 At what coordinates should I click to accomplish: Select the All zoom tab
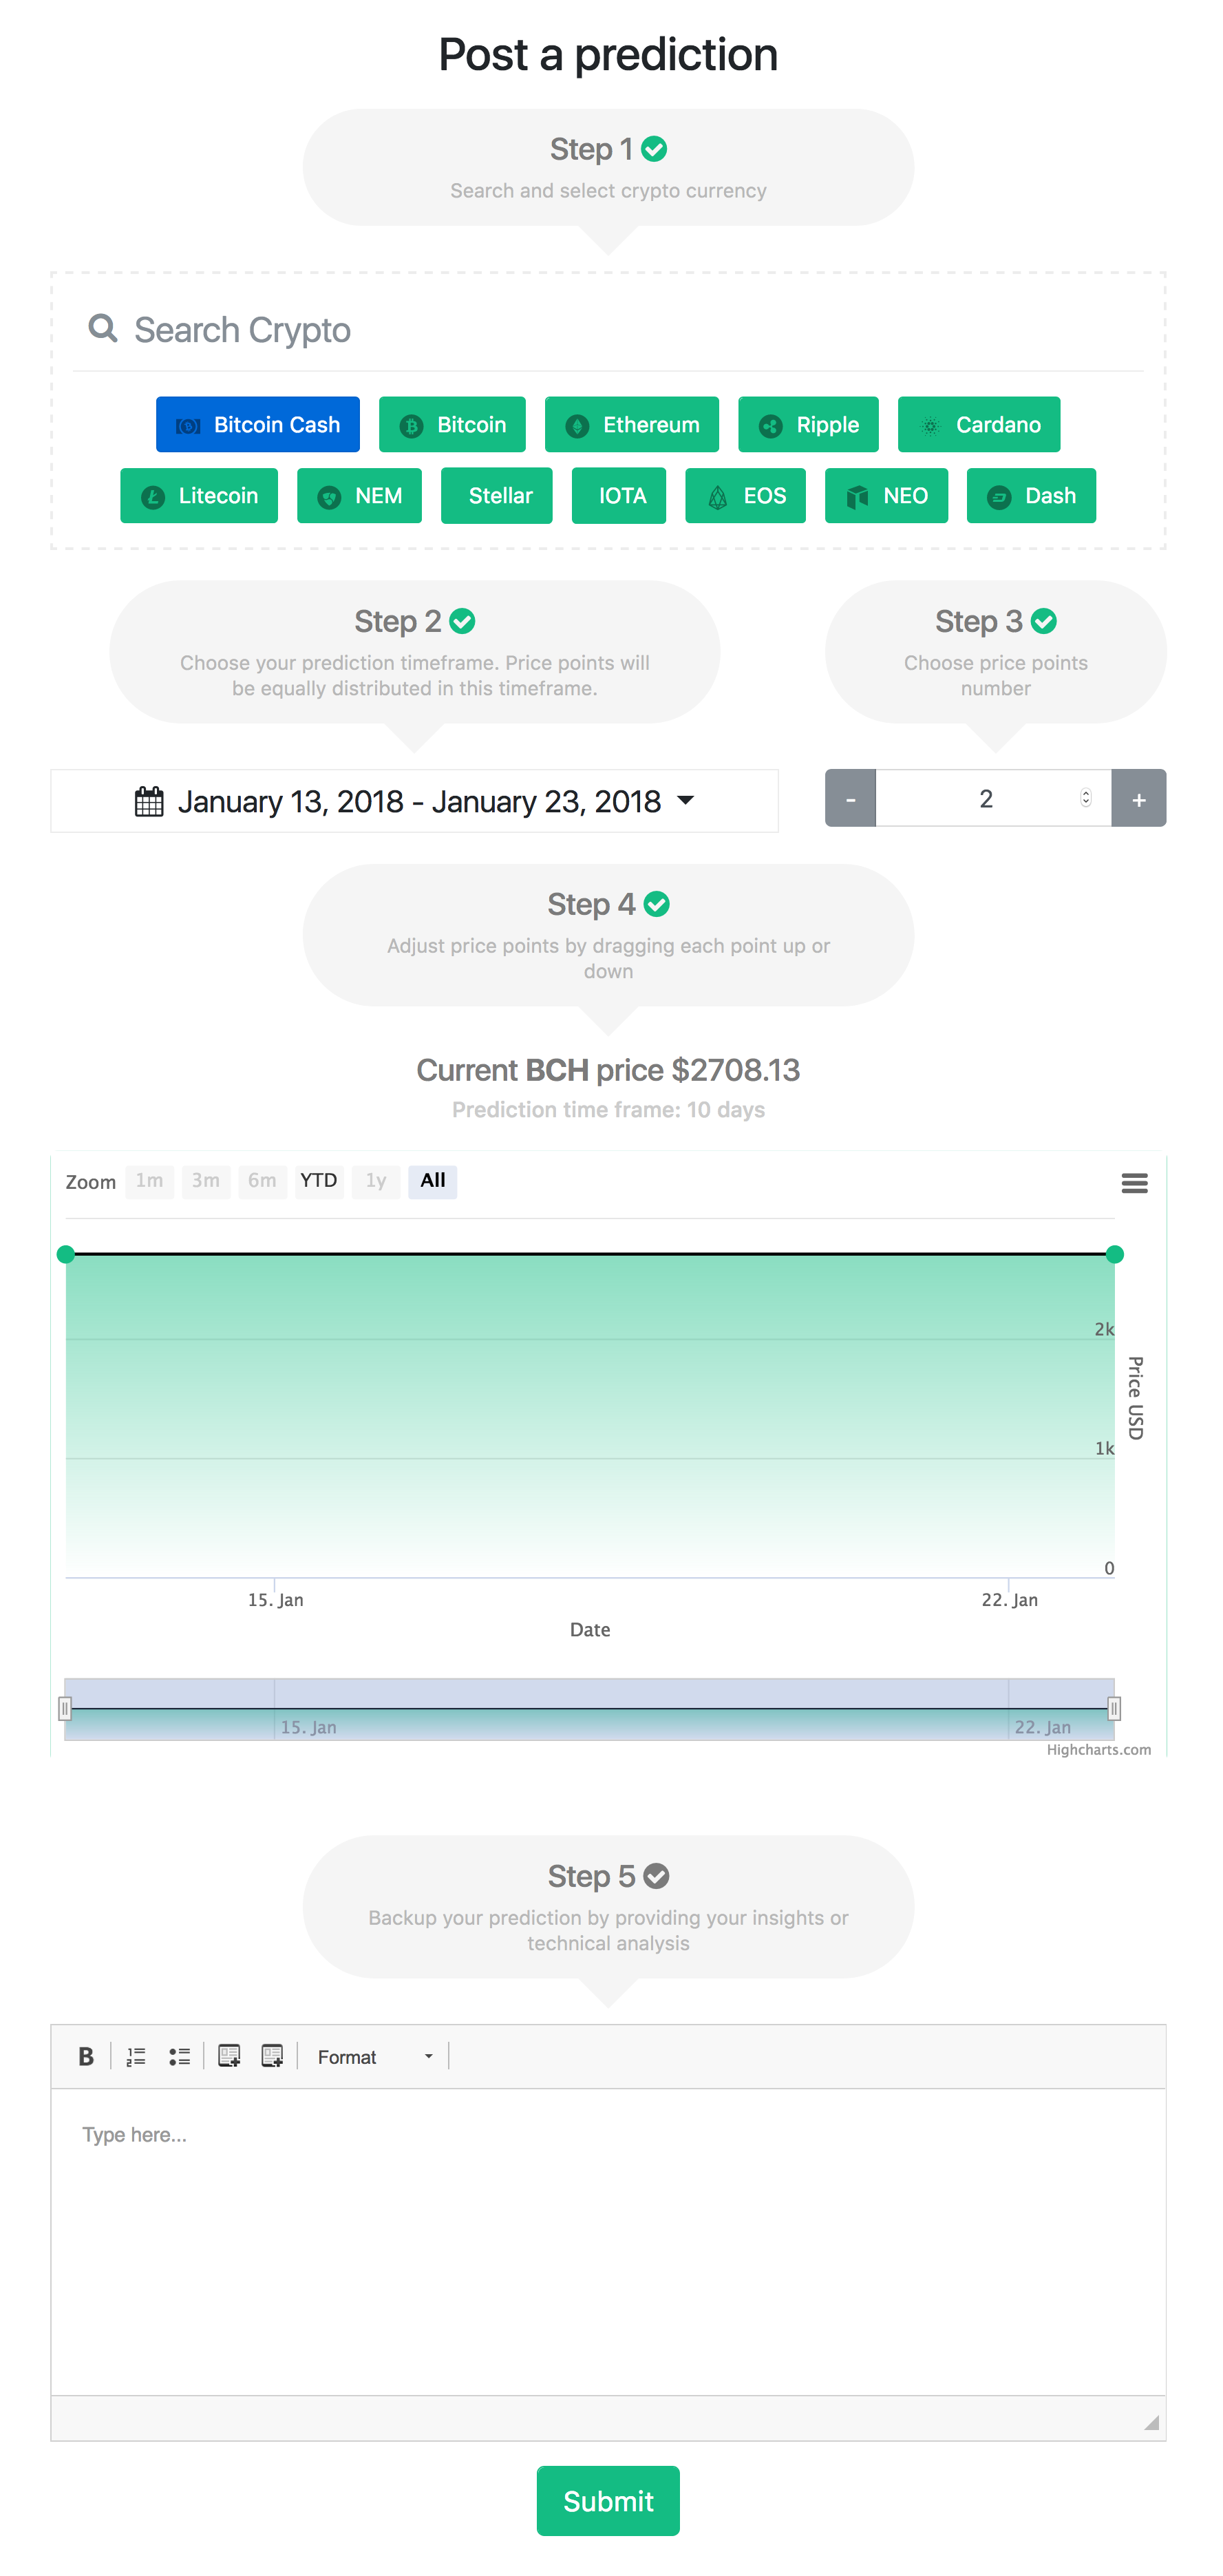(432, 1181)
